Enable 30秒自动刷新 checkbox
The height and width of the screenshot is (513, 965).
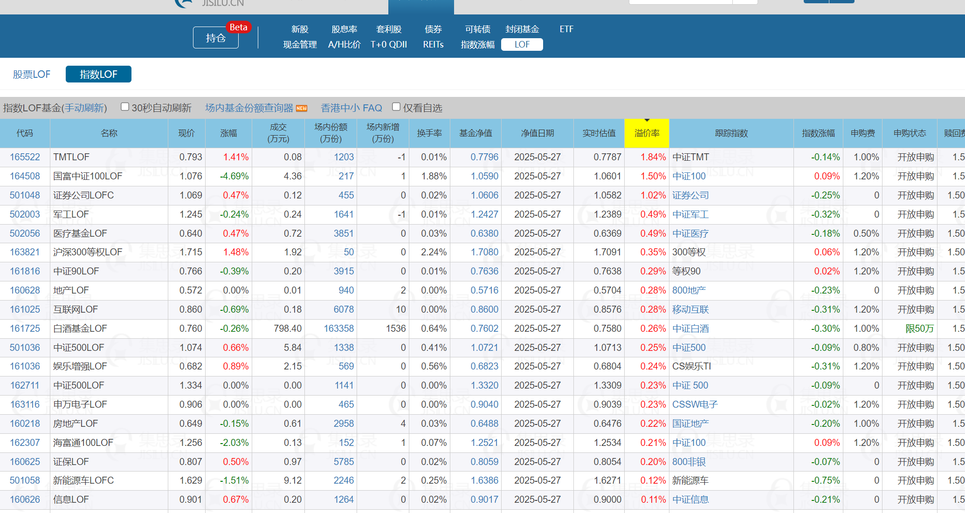point(125,107)
